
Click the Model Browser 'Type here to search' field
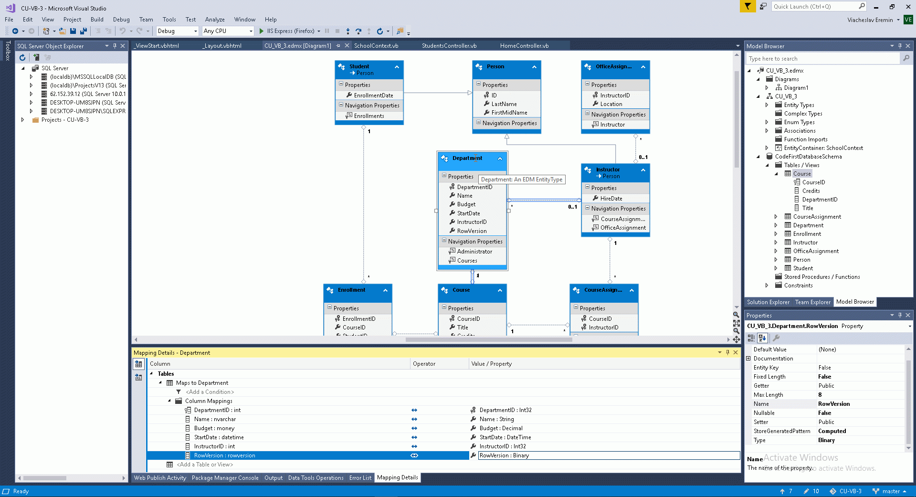pos(823,58)
